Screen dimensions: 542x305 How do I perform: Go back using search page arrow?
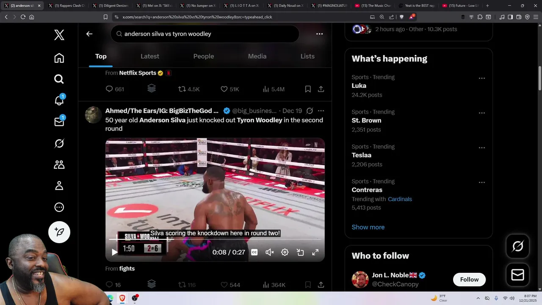tap(89, 34)
